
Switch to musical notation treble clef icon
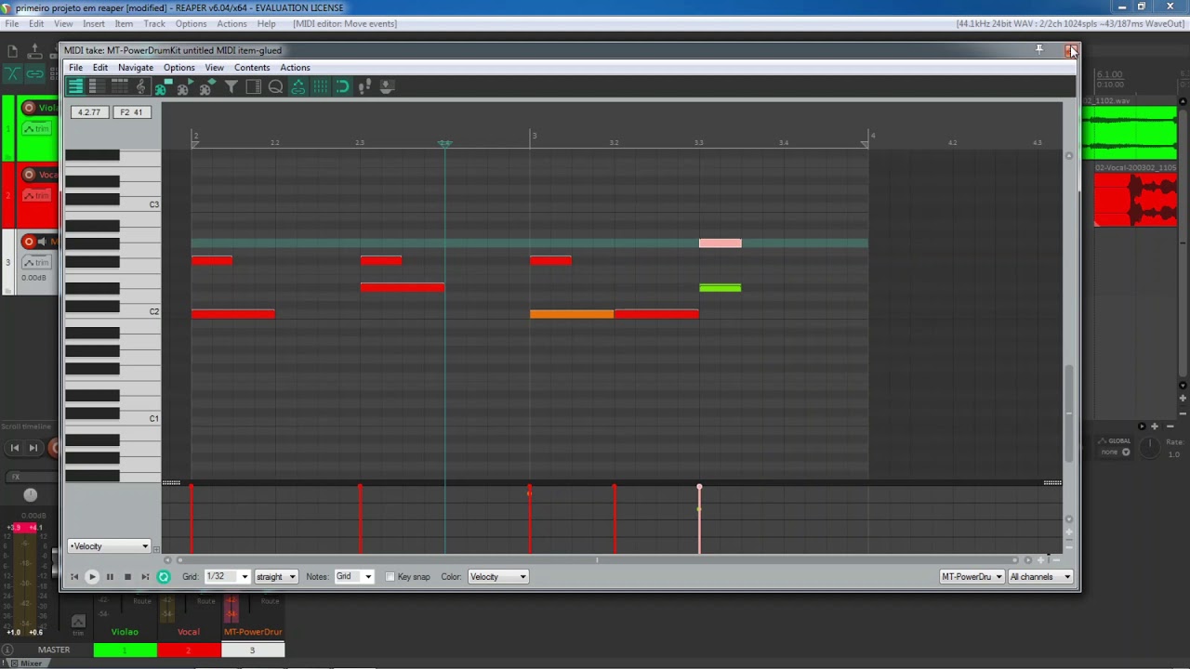(141, 86)
